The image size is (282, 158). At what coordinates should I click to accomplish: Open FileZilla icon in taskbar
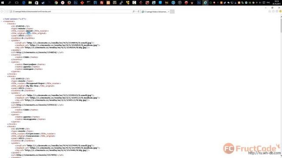click(102, 3)
